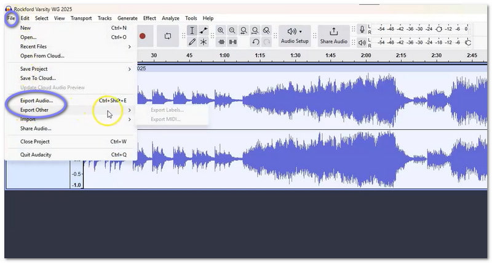Open the Generate menu
This screenshot has height=263, width=492.
point(127,18)
